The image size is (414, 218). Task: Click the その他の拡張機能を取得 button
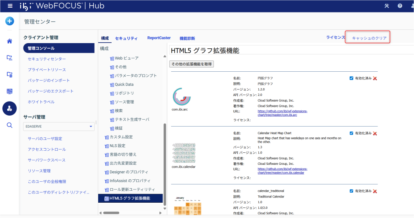pos(192,64)
